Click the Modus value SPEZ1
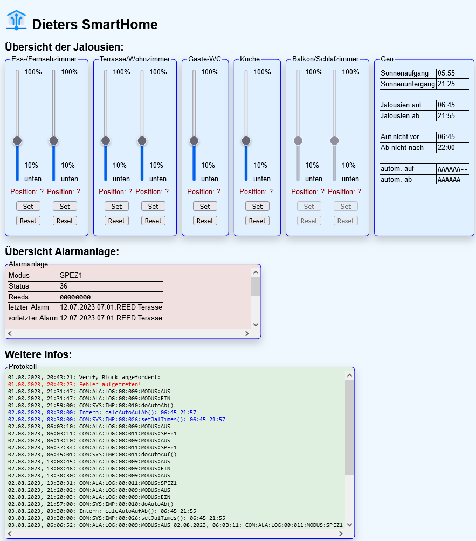 click(x=71, y=275)
